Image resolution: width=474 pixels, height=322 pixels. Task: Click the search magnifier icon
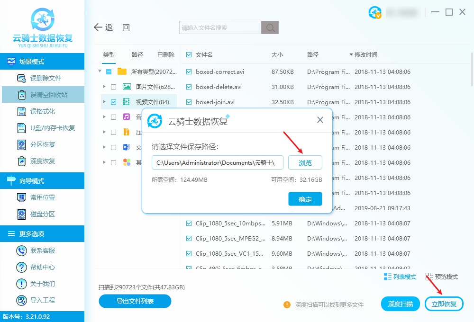(x=270, y=27)
